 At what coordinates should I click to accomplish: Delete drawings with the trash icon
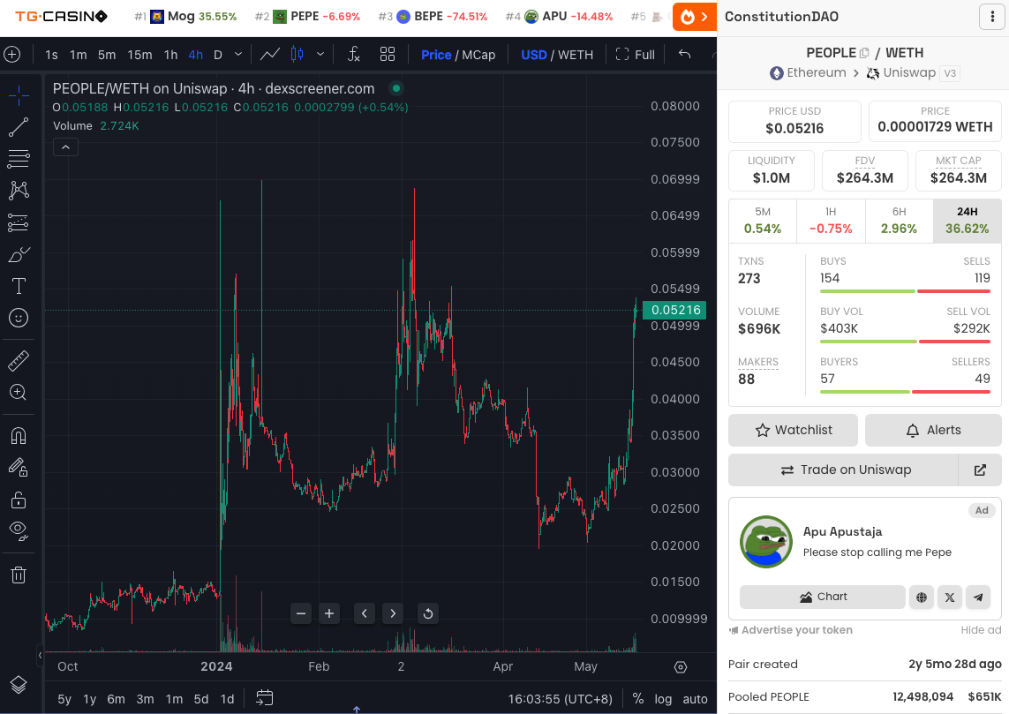click(19, 575)
